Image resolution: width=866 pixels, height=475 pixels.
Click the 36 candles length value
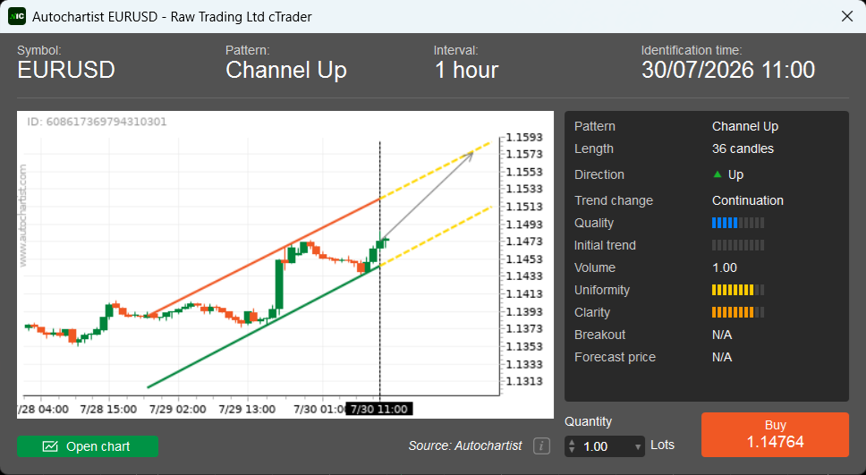tap(743, 148)
